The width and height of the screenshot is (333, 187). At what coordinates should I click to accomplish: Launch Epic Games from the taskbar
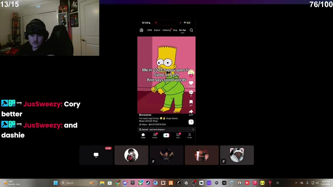[133, 183]
